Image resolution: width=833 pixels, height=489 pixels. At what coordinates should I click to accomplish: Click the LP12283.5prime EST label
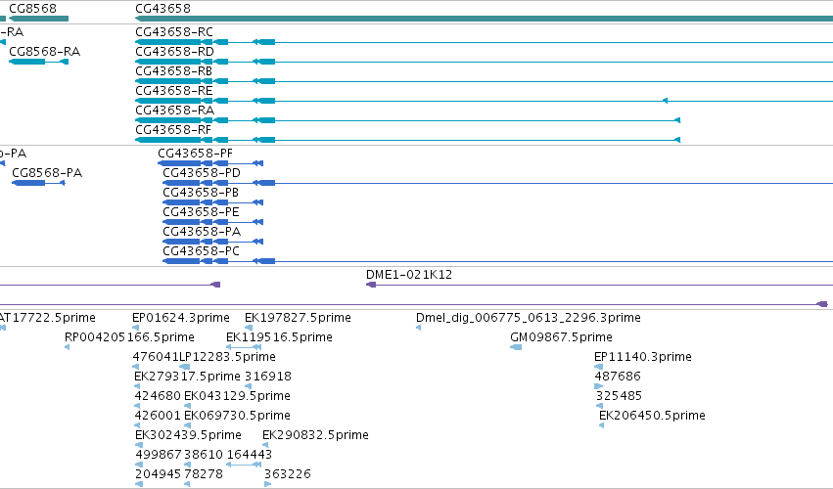click(227, 357)
